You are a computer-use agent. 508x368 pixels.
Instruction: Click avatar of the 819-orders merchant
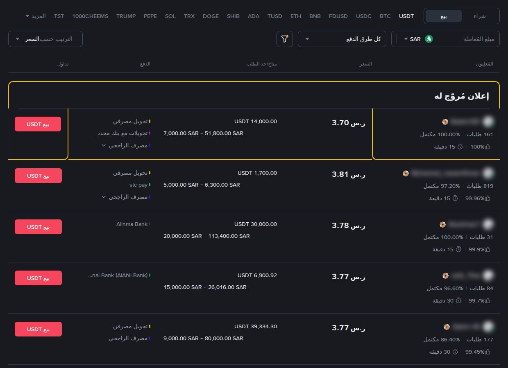click(x=488, y=173)
